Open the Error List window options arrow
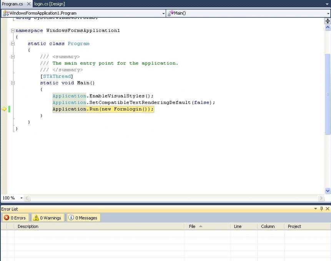This screenshot has height=261, width=331. 315,209
